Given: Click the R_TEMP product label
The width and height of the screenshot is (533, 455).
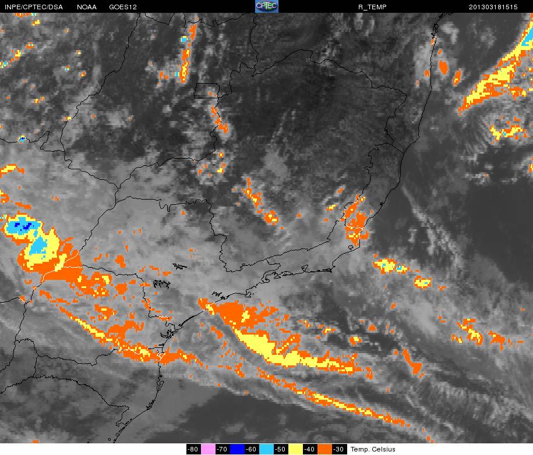Looking at the screenshot, I should click(x=372, y=7).
